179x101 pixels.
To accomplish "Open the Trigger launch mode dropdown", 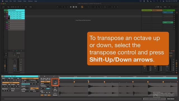I will point(25,88).
